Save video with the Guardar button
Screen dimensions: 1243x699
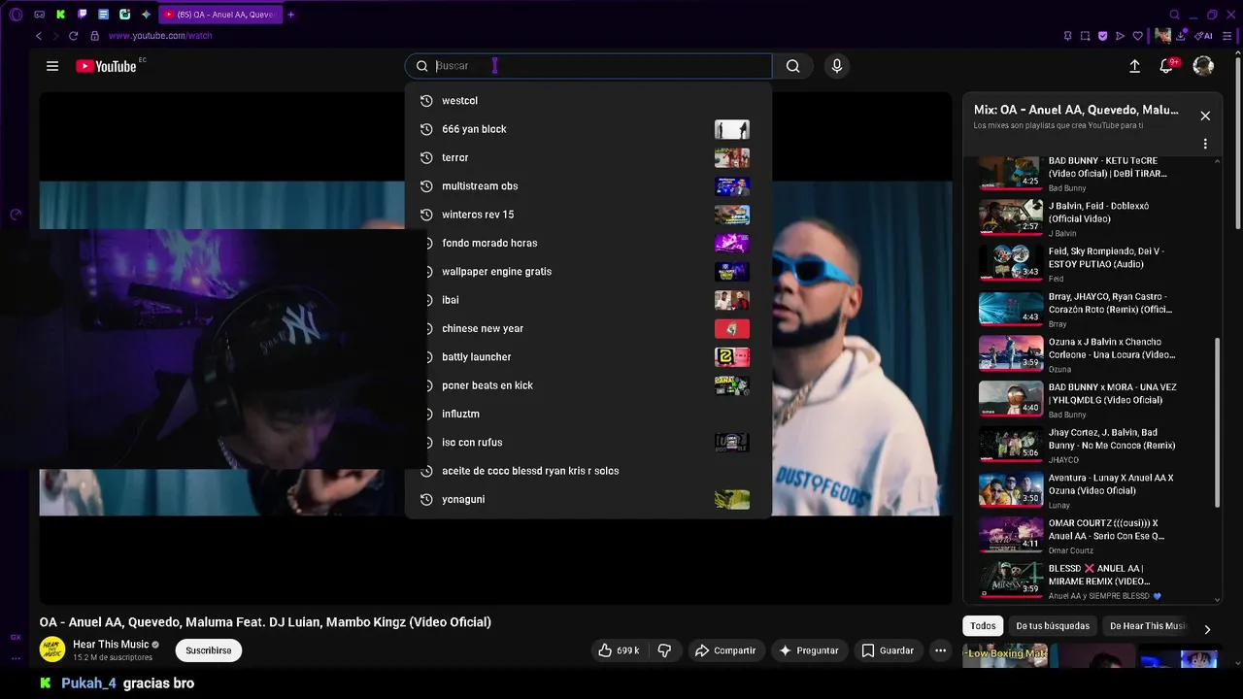pyautogui.click(x=888, y=650)
